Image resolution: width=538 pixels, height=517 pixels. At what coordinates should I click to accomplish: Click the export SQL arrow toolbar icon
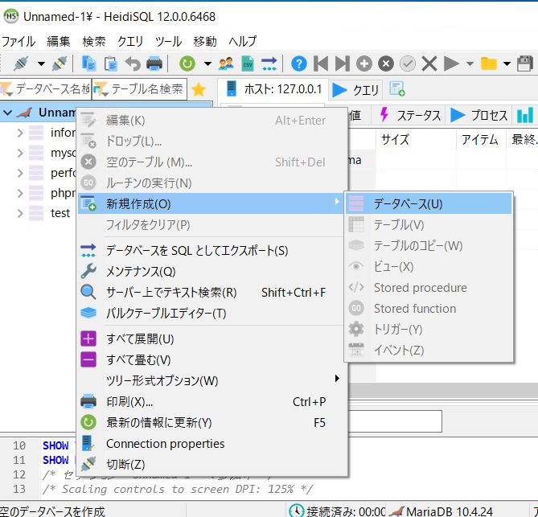click(x=269, y=64)
